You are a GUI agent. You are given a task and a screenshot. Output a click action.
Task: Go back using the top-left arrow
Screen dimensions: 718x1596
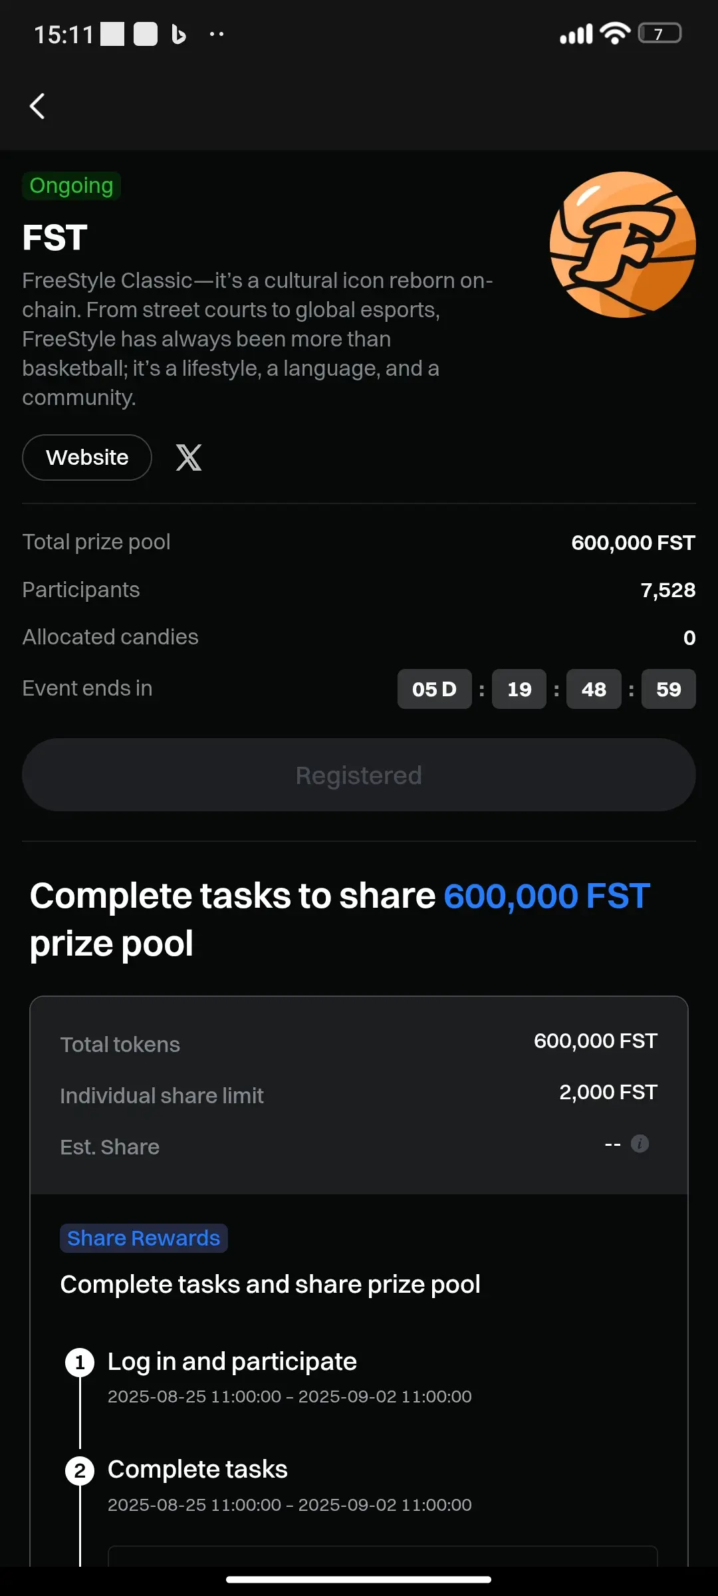38,106
